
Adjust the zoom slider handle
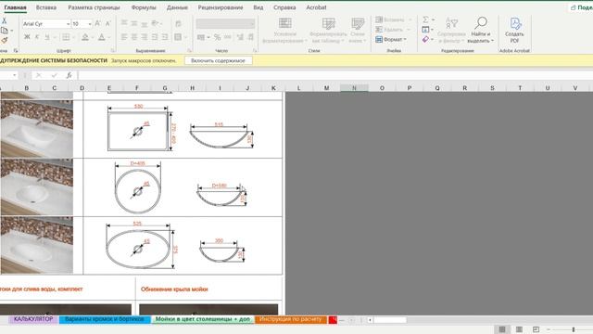574,329
